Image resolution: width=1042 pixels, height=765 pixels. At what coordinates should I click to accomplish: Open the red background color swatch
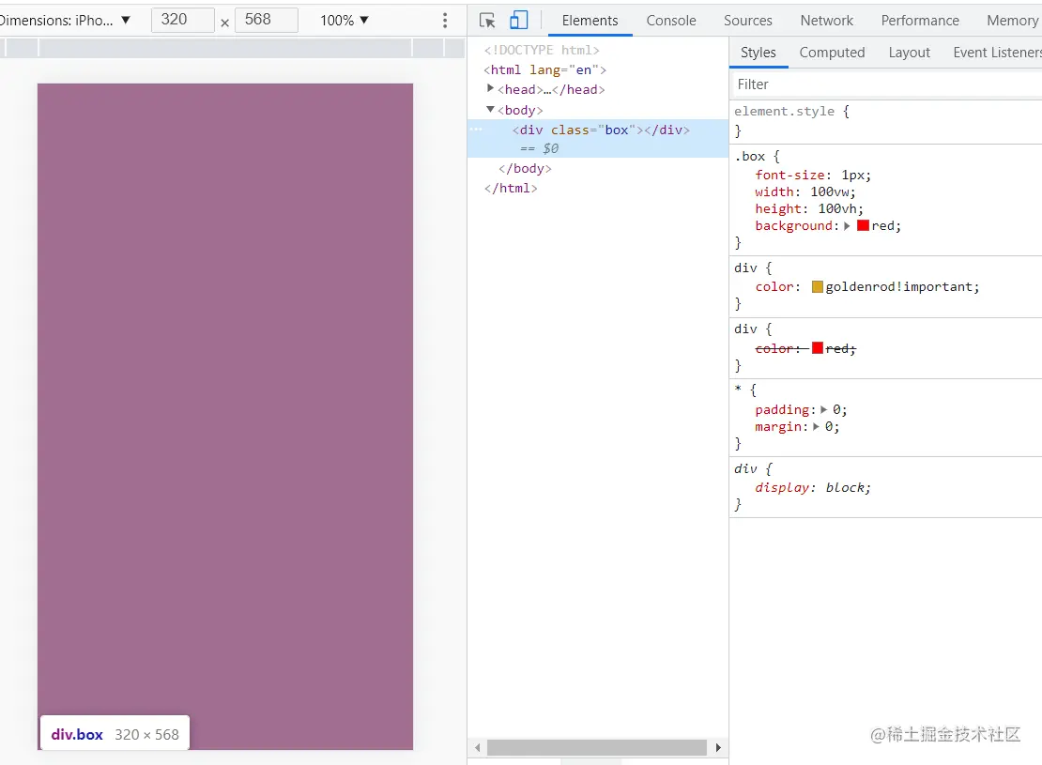coord(864,225)
